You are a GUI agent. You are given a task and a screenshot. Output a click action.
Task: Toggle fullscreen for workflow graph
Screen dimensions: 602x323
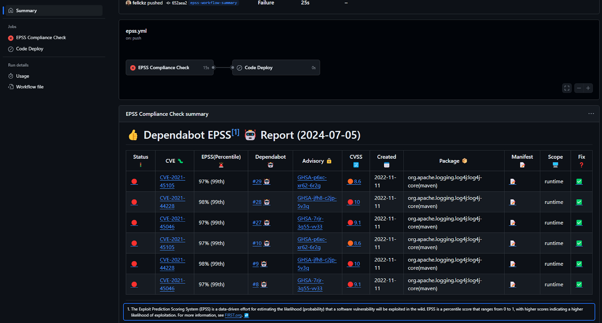tap(567, 88)
